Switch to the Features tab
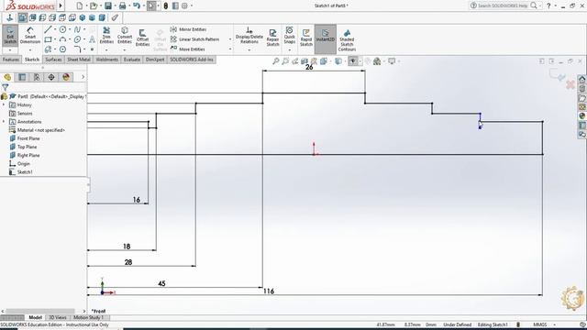Screen dimensions: 587x330 tap(11, 60)
